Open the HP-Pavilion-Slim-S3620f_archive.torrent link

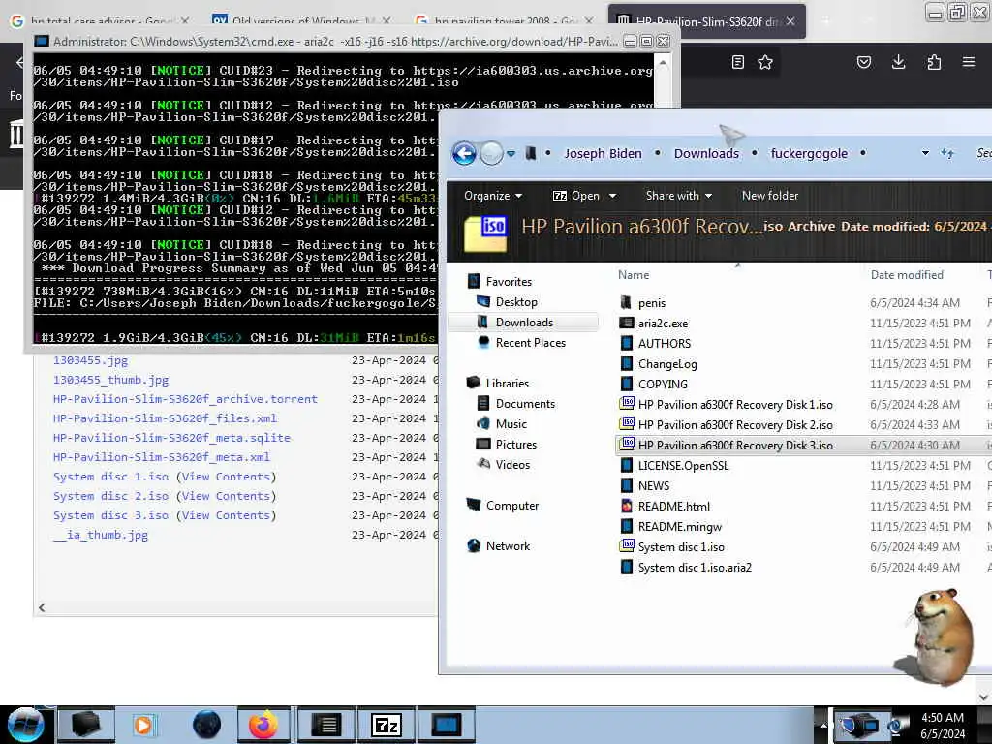[185, 399]
